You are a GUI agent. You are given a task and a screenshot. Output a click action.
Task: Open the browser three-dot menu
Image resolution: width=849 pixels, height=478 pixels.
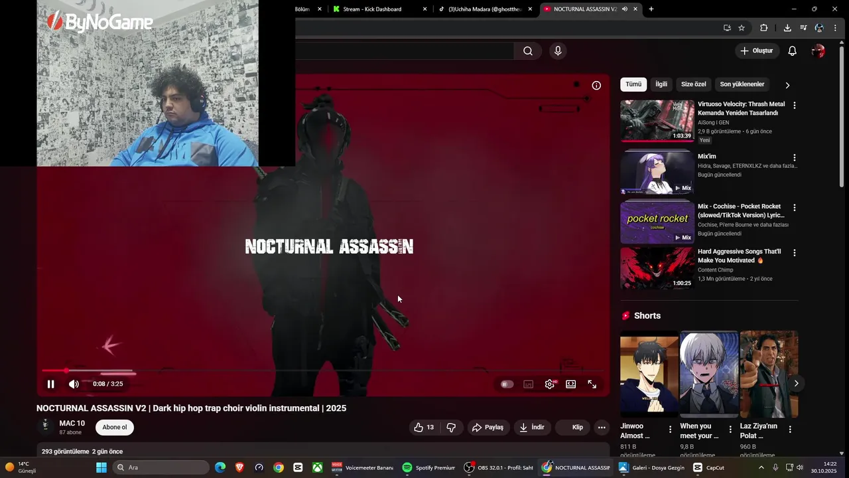click(x=835, y=28)
